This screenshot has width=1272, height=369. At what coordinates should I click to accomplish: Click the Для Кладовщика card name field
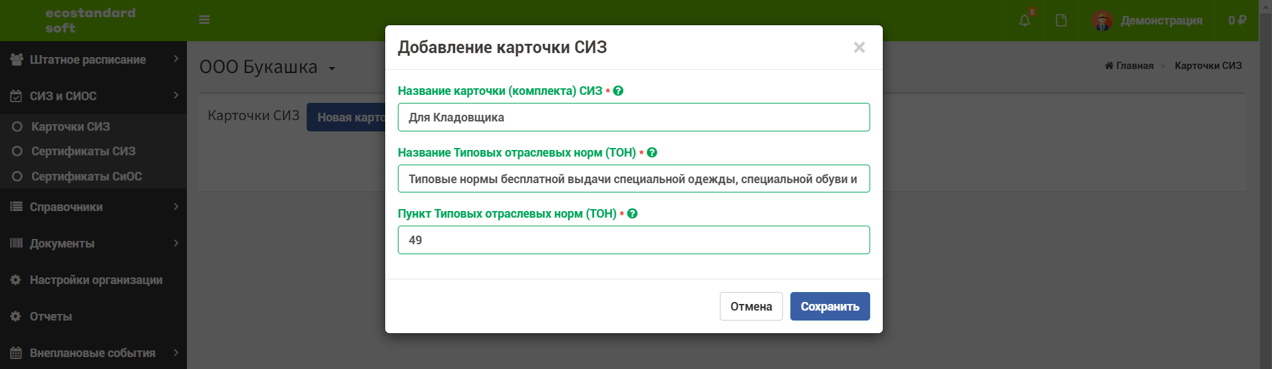point(633,117)
